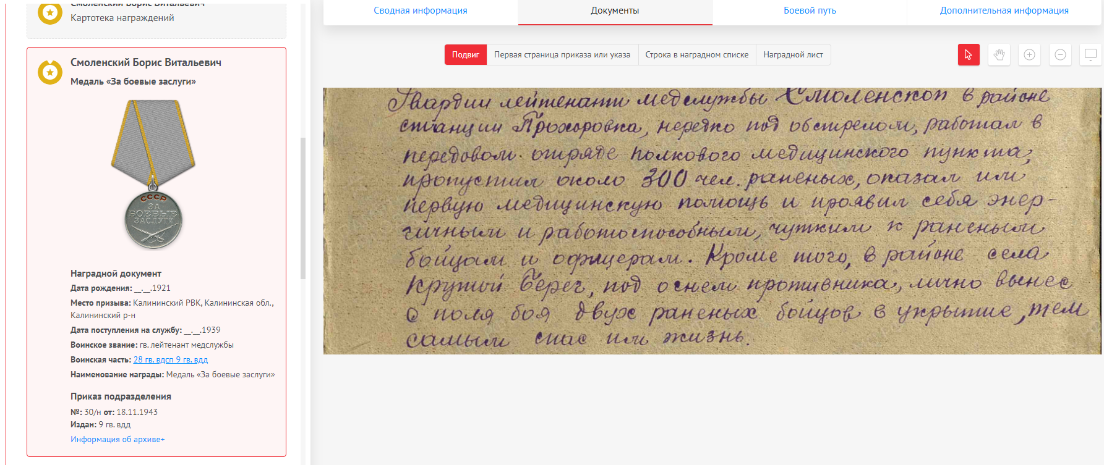Go to the Боевой путь tab

pyautogui.click(x=810, y=10)
